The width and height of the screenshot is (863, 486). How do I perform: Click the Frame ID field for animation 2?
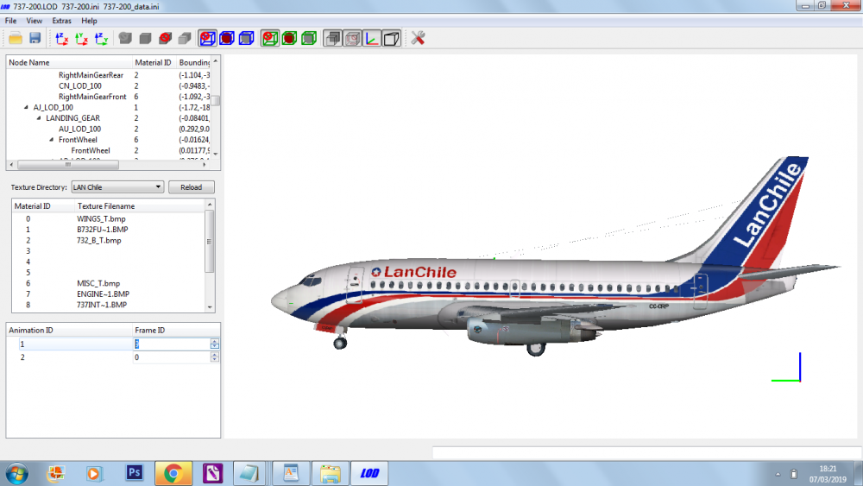172,357
